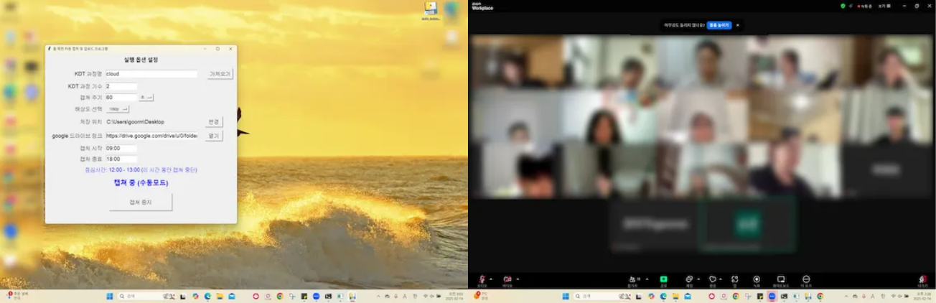Click the capture stop button
This screenshot has height=303, width=936.
coord(141,202)
